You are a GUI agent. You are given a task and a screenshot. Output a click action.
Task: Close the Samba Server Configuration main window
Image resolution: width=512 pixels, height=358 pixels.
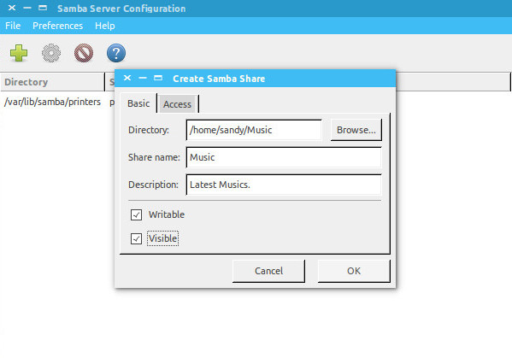[12, 8]
